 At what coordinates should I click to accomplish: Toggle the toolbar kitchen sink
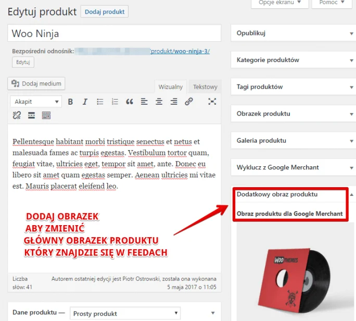[x=46, y=116]
